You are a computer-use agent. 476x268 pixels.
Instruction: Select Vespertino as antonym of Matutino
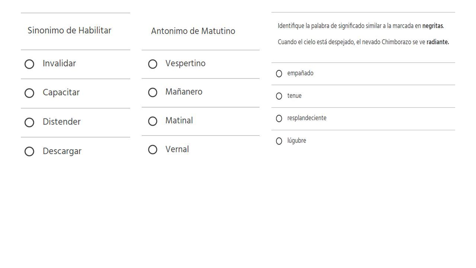(152, 64)
